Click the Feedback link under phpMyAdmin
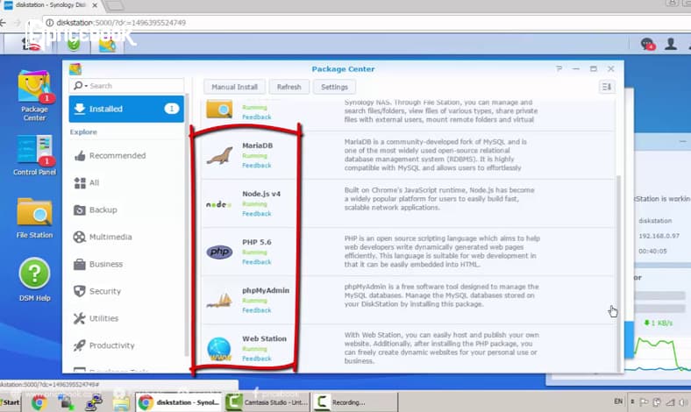 [256, 310]
